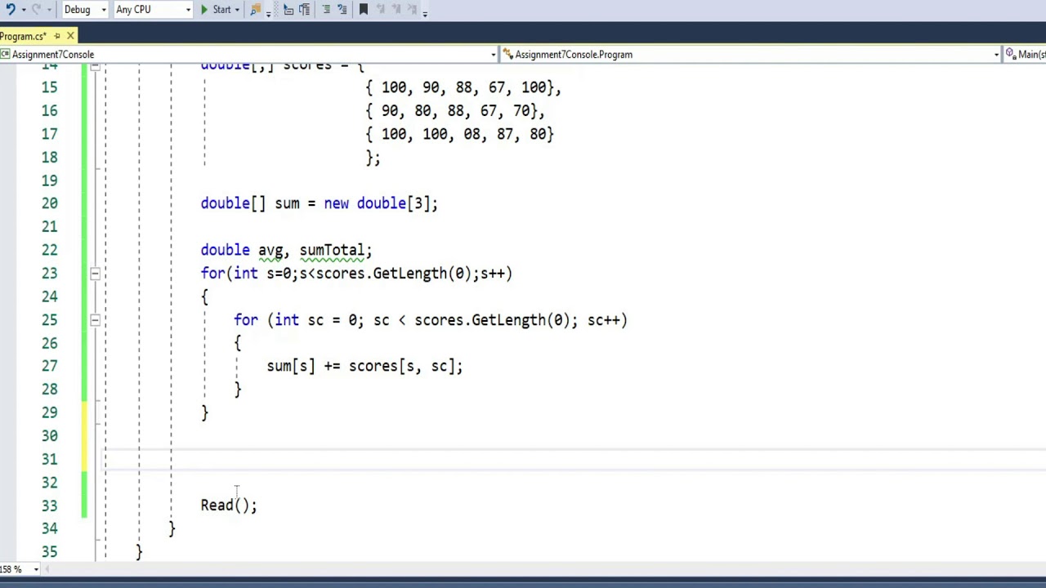
Task: Open the Debug configuration dropdown
Action: 85,10
